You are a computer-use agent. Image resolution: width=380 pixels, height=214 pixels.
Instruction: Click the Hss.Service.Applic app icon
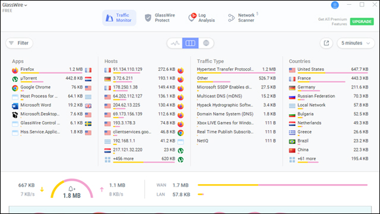click(x=15, y=133)
